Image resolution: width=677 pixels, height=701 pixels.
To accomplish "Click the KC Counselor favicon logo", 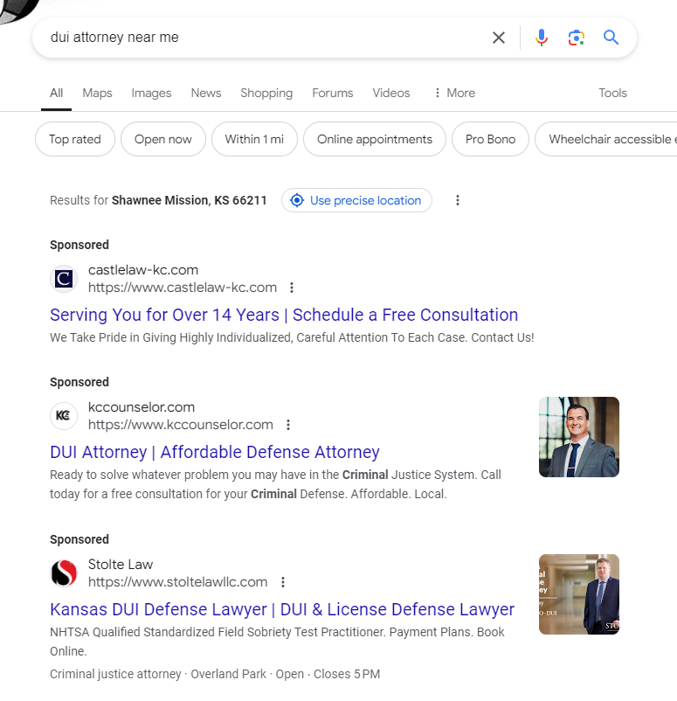I will (64, 416).
